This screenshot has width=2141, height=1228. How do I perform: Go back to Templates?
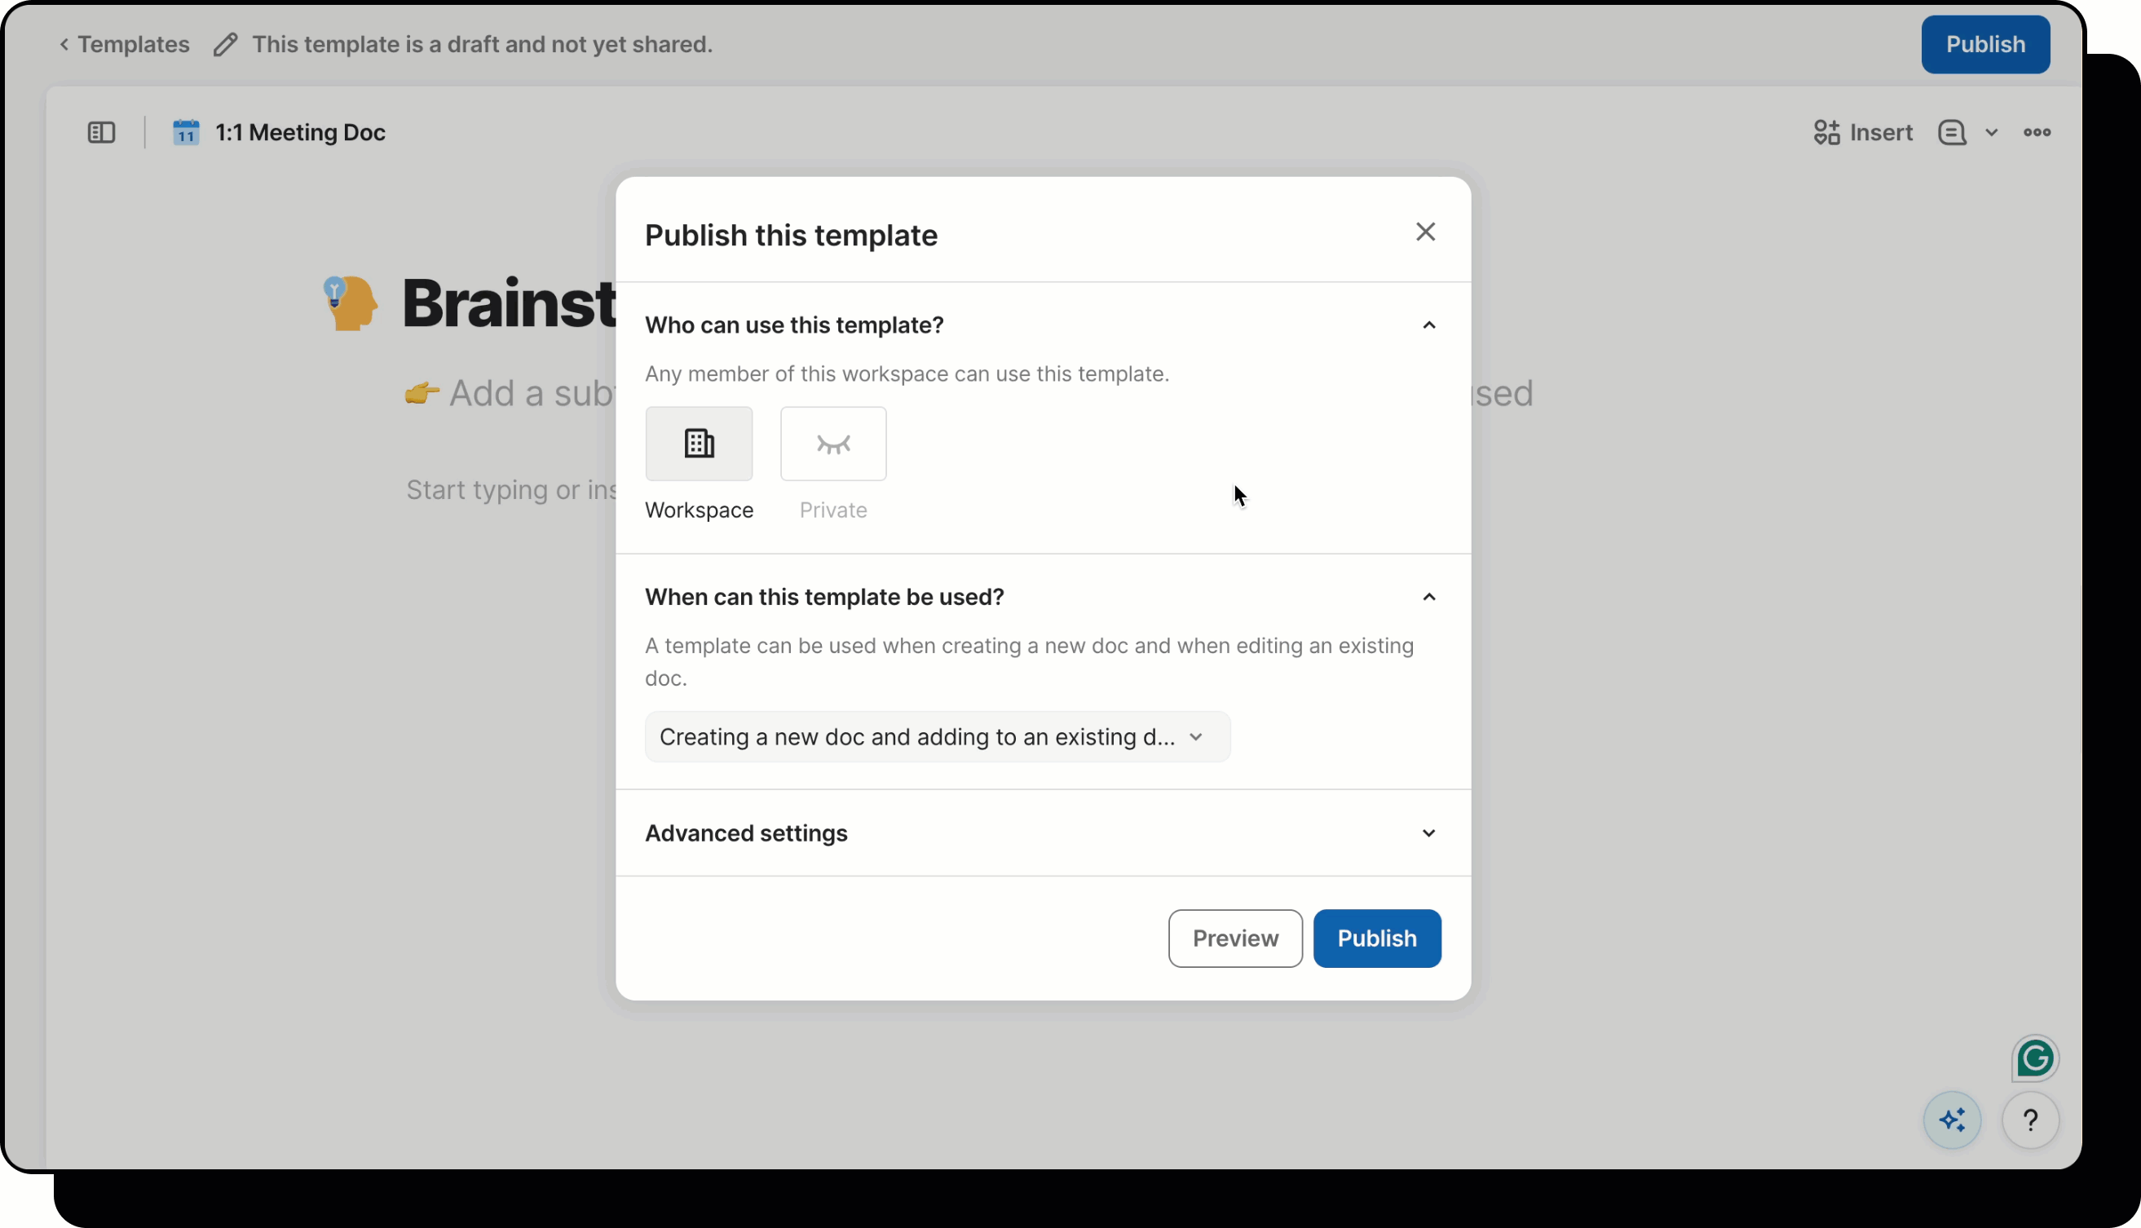124,44
